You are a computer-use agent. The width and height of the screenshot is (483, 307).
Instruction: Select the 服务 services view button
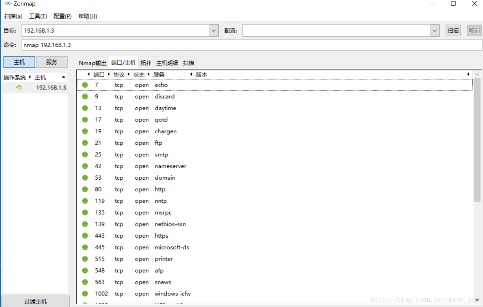(x=52, y=62)
